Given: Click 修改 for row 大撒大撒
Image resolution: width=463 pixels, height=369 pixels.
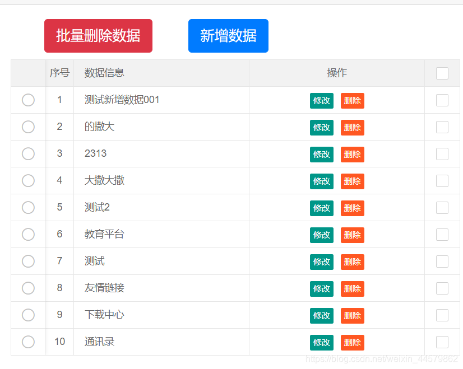Looking at the screenshot, I should pyautogui.click(x=322, y=181).
